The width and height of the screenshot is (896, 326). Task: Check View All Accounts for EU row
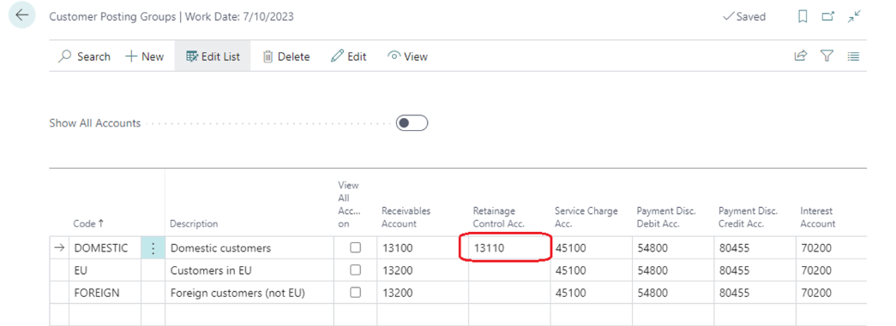tap(356, 270)
